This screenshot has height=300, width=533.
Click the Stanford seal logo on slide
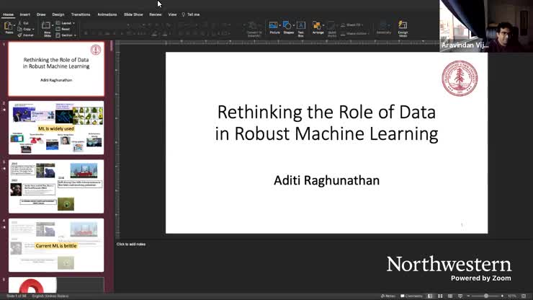460,79
